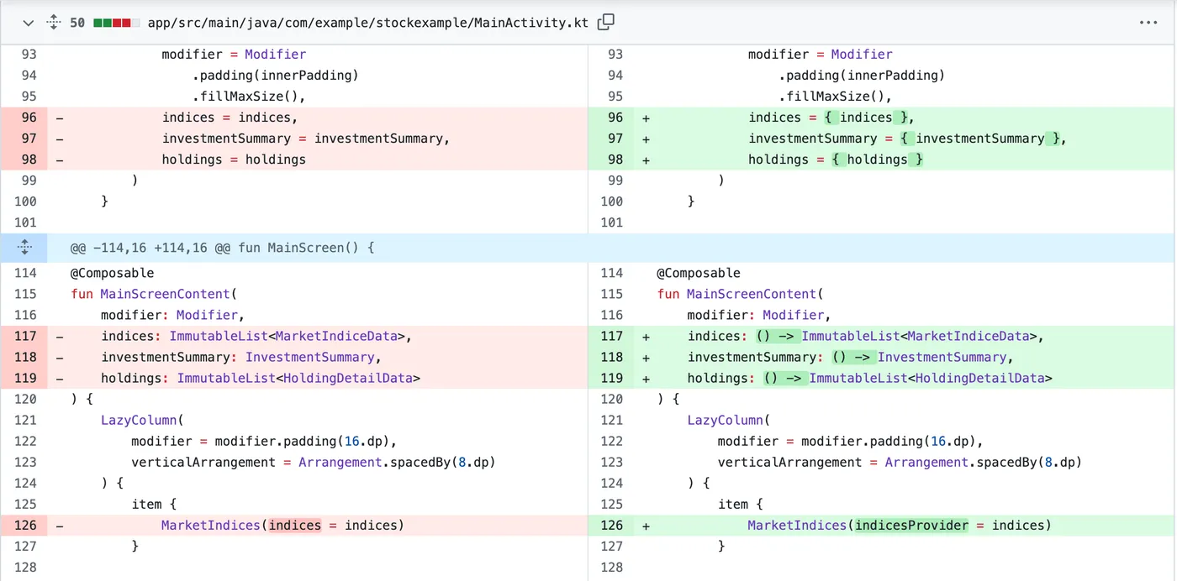Expand all lines icon in file header
The image size is (1177, 581).
(x=54, y=23)
